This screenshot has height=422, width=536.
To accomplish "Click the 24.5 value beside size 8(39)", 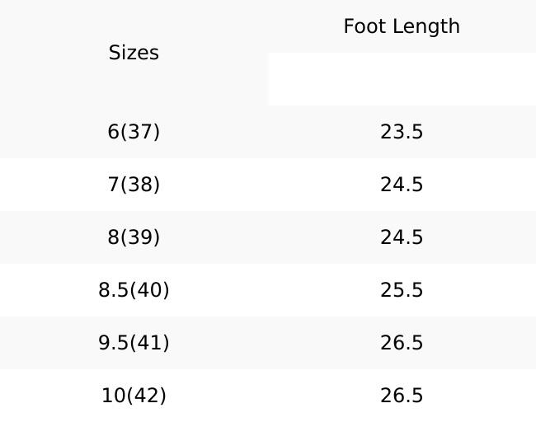I will tap(402, 237).
